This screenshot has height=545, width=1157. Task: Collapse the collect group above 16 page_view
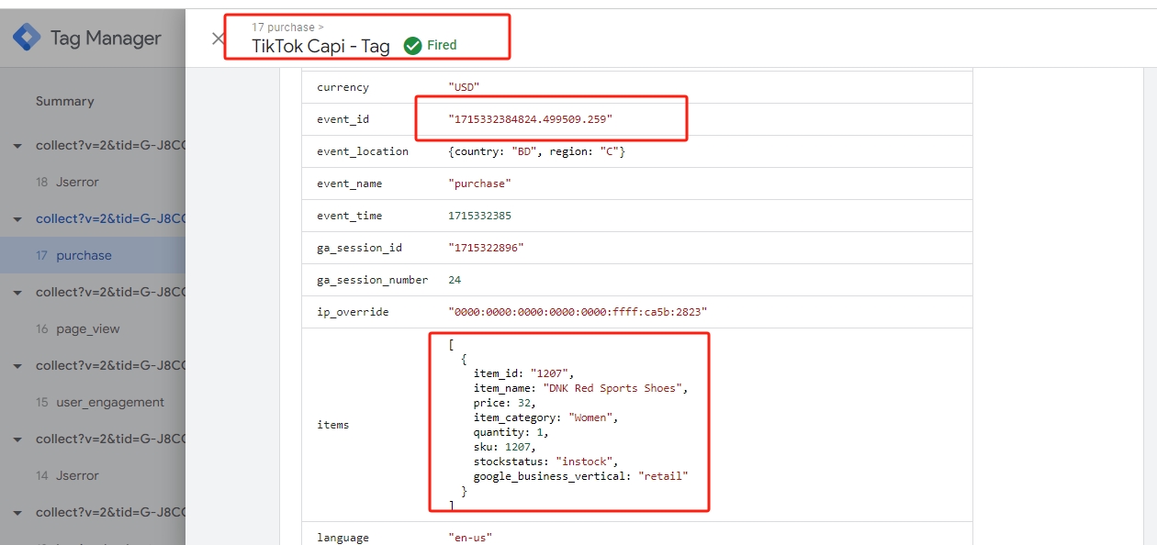click(x=17, y=293)
